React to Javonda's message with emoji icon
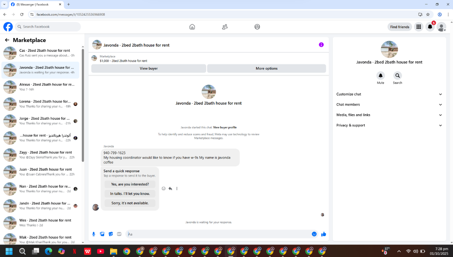Screen dimensions: 453x257 pyautogui.click(x=164, y=188)
